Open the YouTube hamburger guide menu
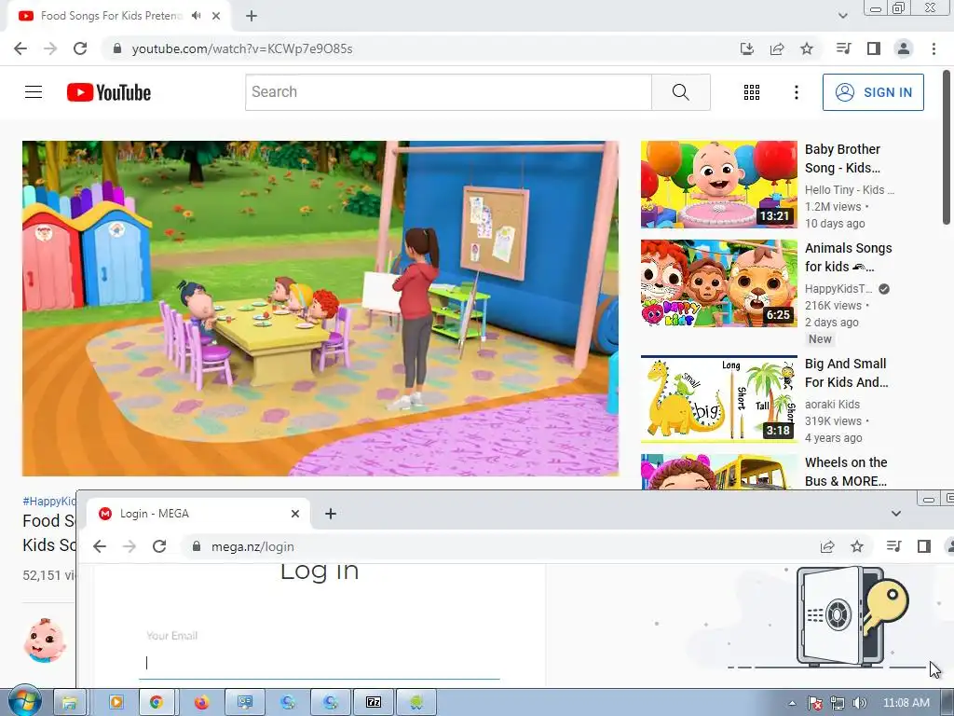 coord(34,92)
